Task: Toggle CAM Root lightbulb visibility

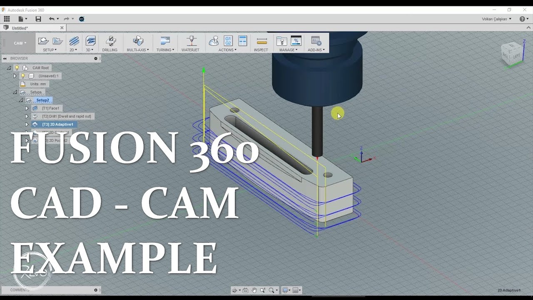Action: (x=17, y=67)
